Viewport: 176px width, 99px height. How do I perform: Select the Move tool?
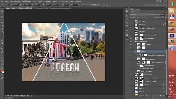pos(2,11)
